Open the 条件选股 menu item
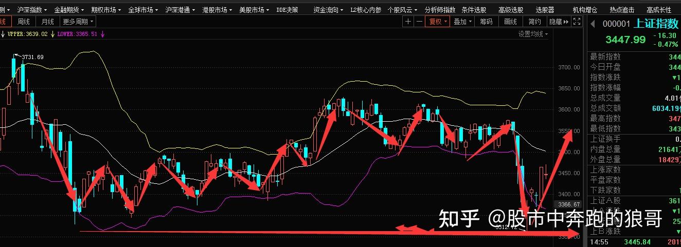This screenshot has height=247, width=681. 474,10
